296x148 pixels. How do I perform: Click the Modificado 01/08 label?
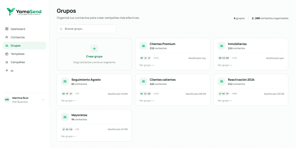pyautogui.click(x=118, y=129)
